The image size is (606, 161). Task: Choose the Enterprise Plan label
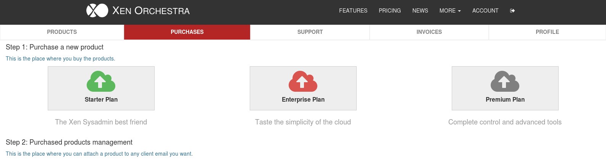click(x=303, y=99)
